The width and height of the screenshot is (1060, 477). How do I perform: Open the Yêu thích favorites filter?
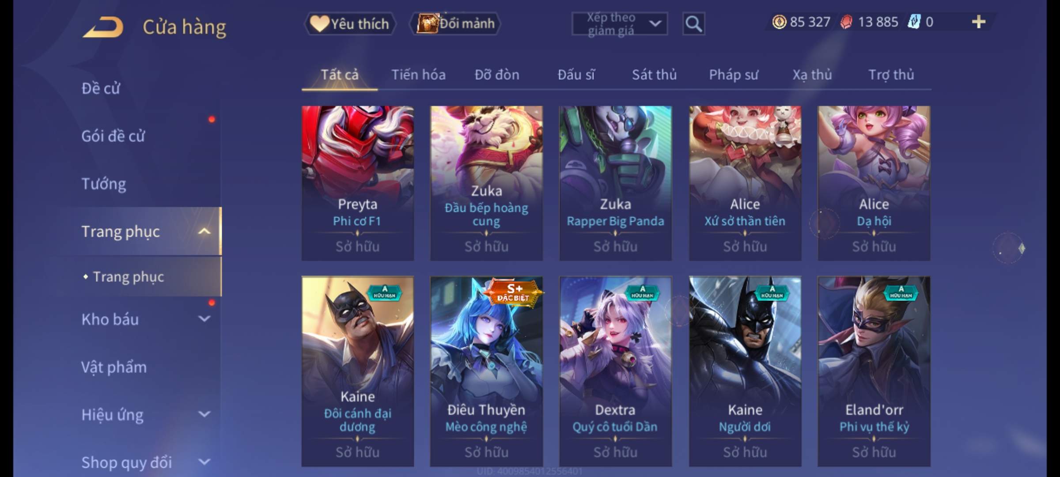(x=349, y=24)
